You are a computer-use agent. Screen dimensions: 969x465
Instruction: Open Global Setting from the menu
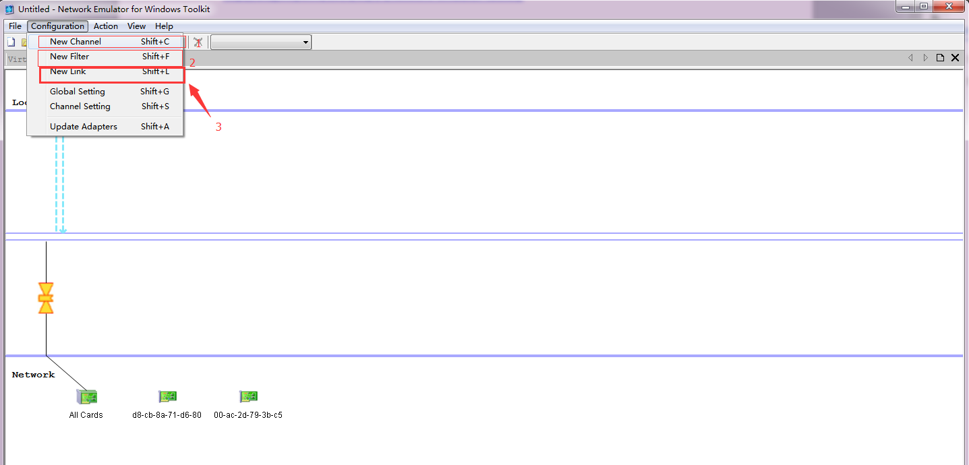[x=78, y=92]
